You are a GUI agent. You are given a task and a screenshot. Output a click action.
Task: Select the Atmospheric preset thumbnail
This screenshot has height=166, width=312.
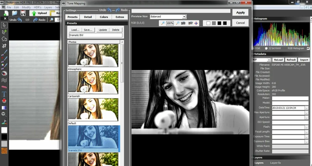93,55
